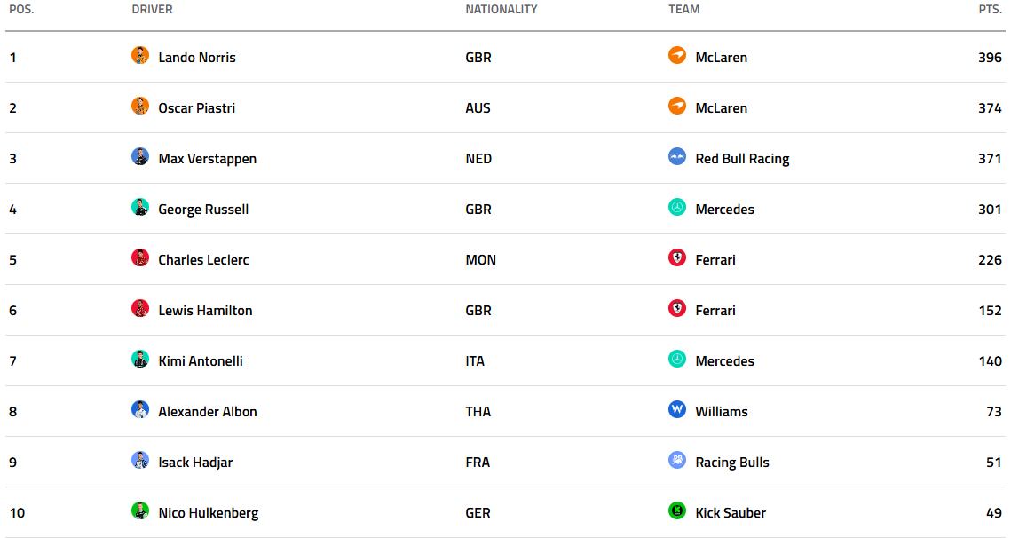Open Isack Hadjar driver name link
Screen dimensions: 1019x538
click(x=195, y=463)
